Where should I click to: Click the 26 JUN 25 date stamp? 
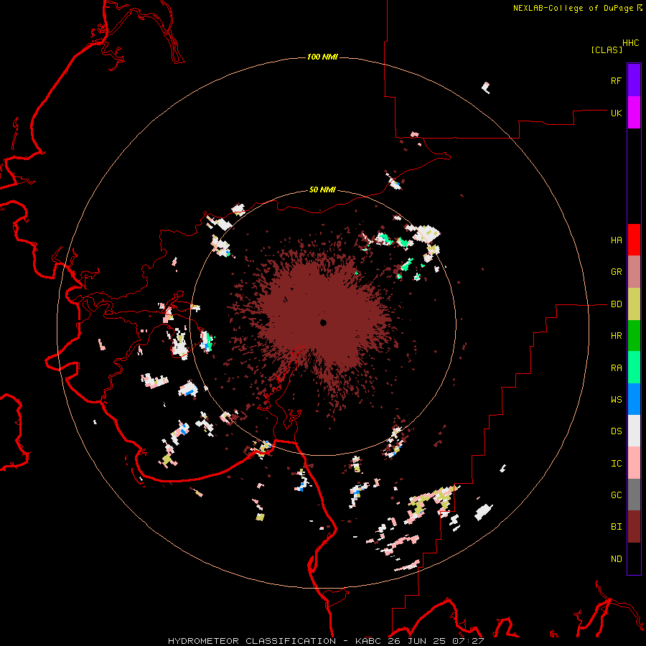(x=416, y=641)
